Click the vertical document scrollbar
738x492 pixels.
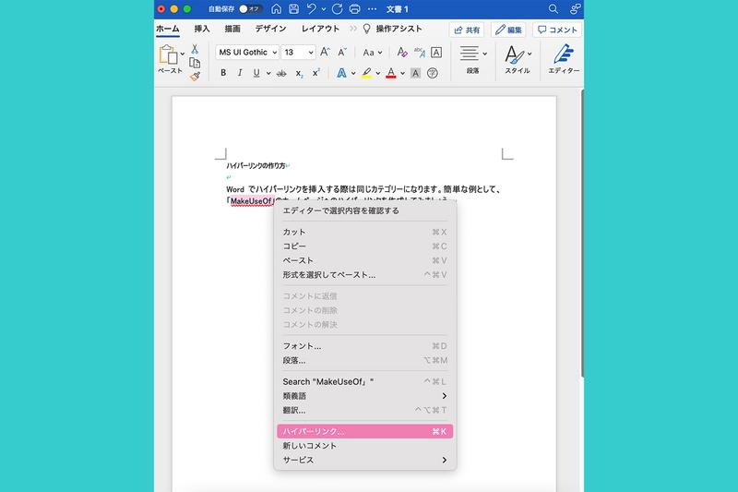pos(582,233)
